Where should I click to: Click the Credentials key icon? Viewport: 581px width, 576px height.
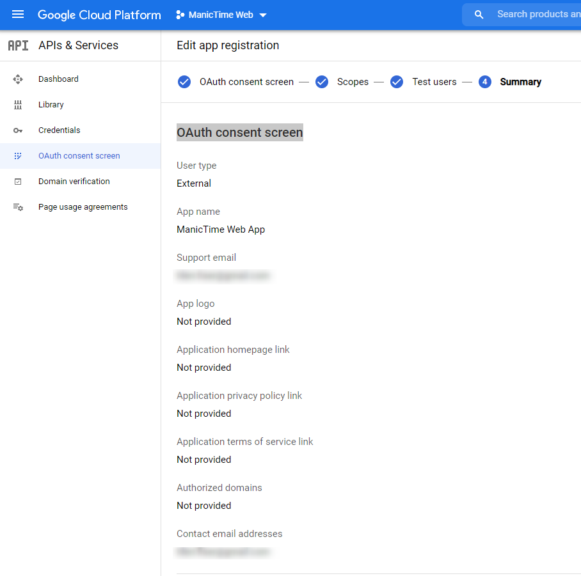pyautogui.click(x=18, y=130)
